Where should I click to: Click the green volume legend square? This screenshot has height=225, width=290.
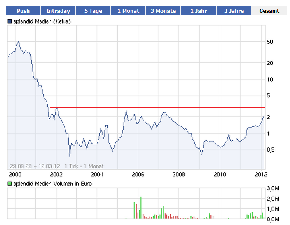coord(10,184)
